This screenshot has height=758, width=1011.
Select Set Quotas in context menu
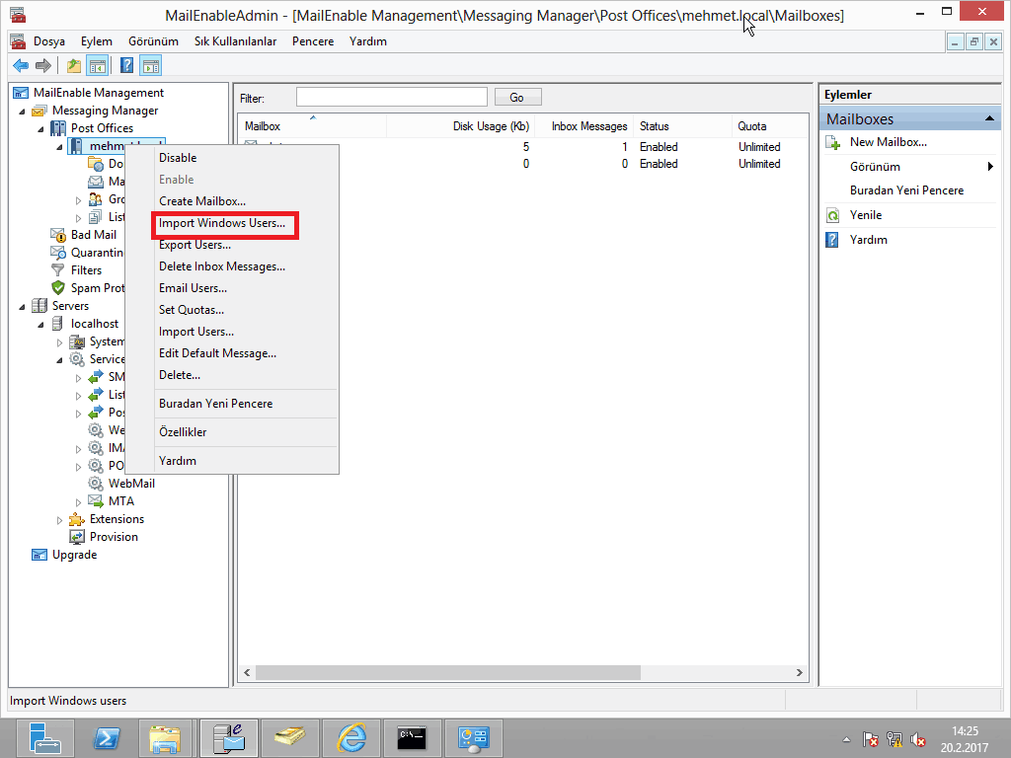click(192, 310)
